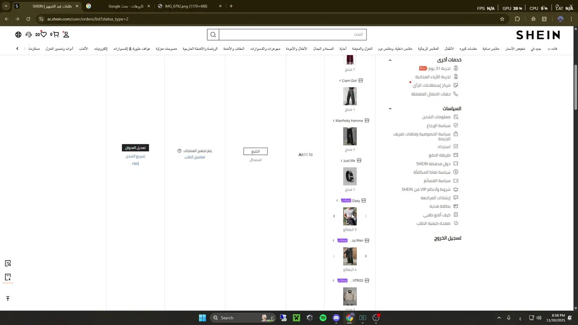Open the browser tab search dropdown
The image size is (578, 325).
[6, 6]
